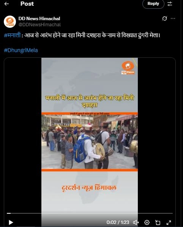Click the Grok icon beside the post
The width and height of the screenshot is (183, 227).
(x=164, y=19)
